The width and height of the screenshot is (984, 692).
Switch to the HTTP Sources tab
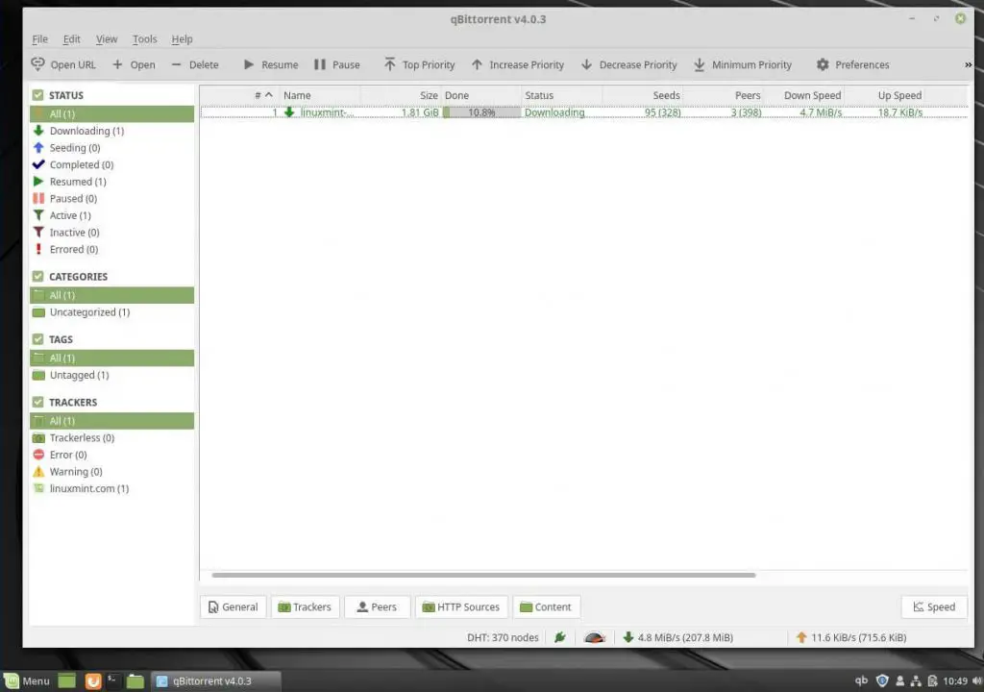[461, 607]
